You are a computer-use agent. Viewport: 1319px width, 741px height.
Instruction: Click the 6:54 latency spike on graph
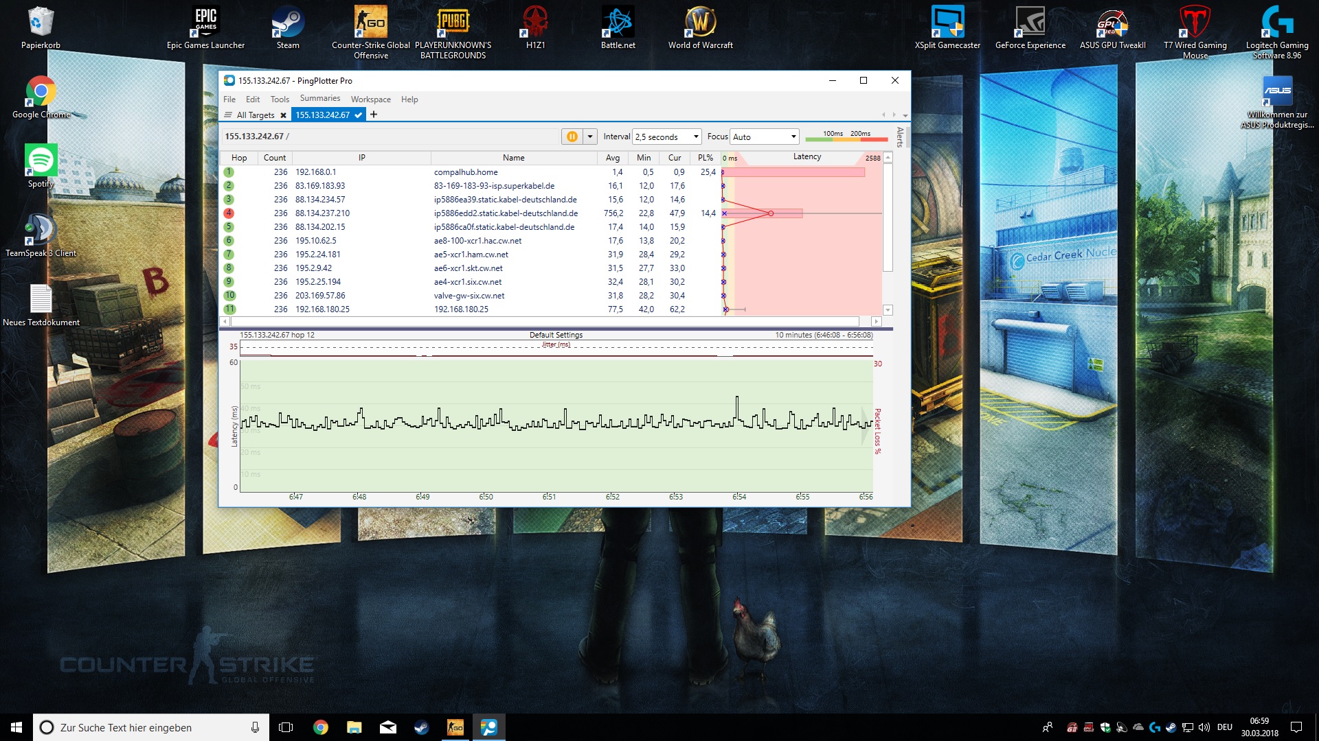coord(737,398)
